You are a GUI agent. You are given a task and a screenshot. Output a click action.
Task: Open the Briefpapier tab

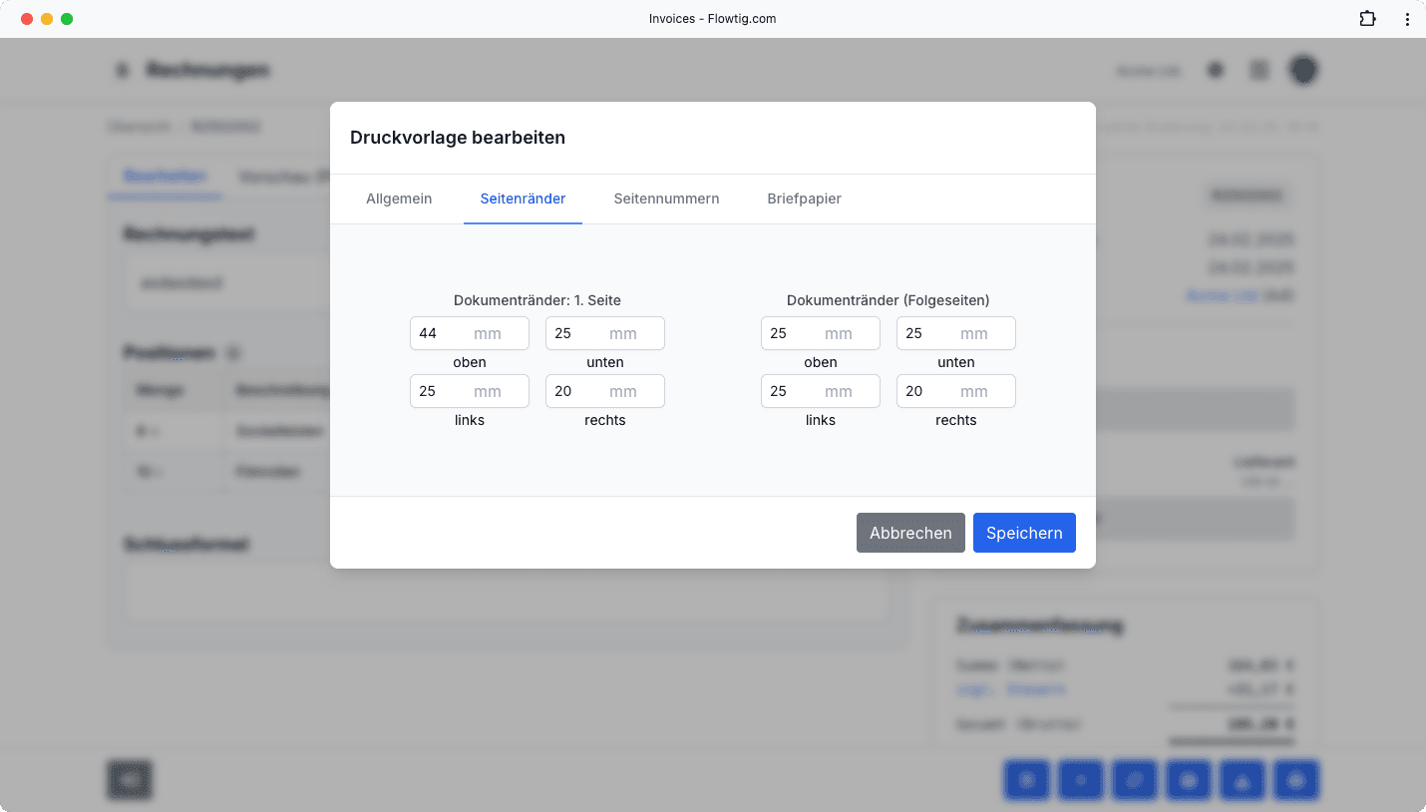pos(804,199)
